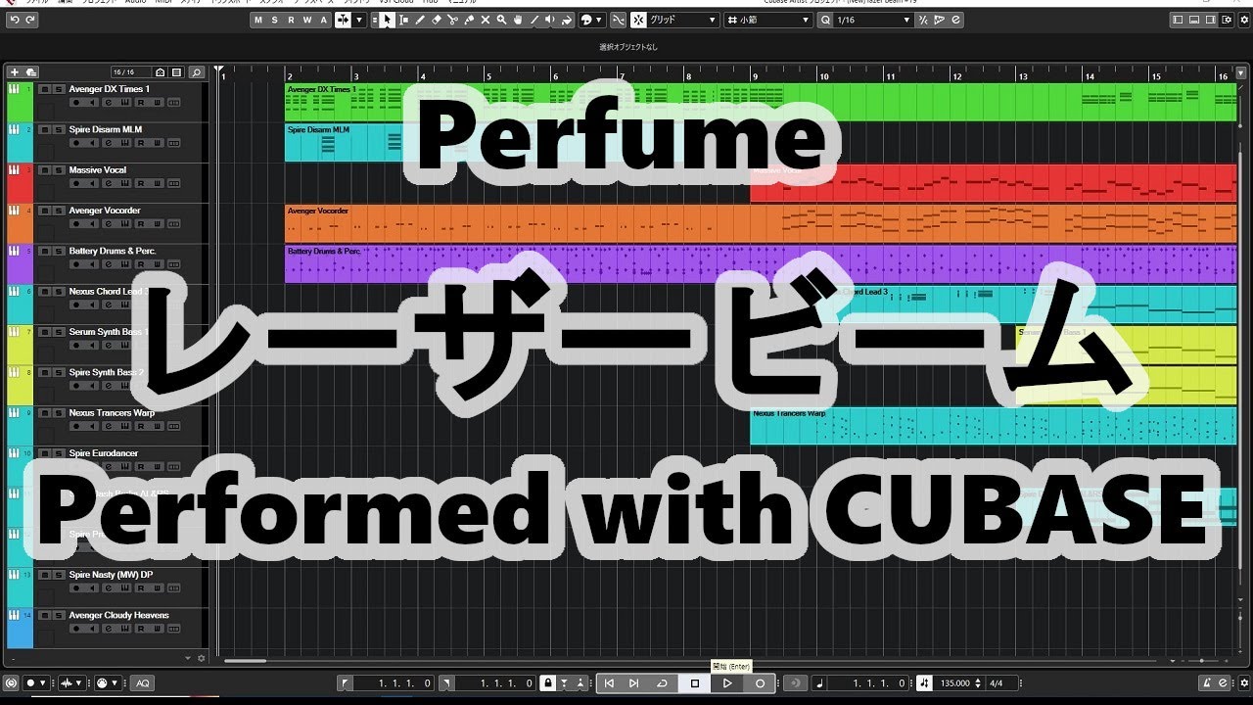Open the common record mode dropdown in transport

[35, 683]
